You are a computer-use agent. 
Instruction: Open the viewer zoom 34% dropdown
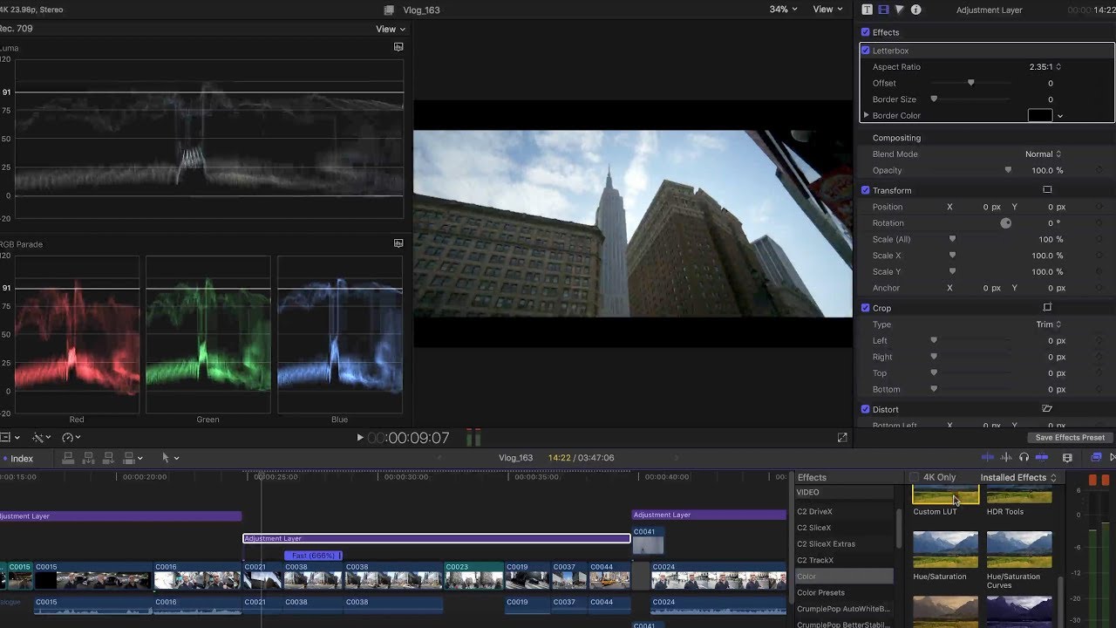[782, 10]
